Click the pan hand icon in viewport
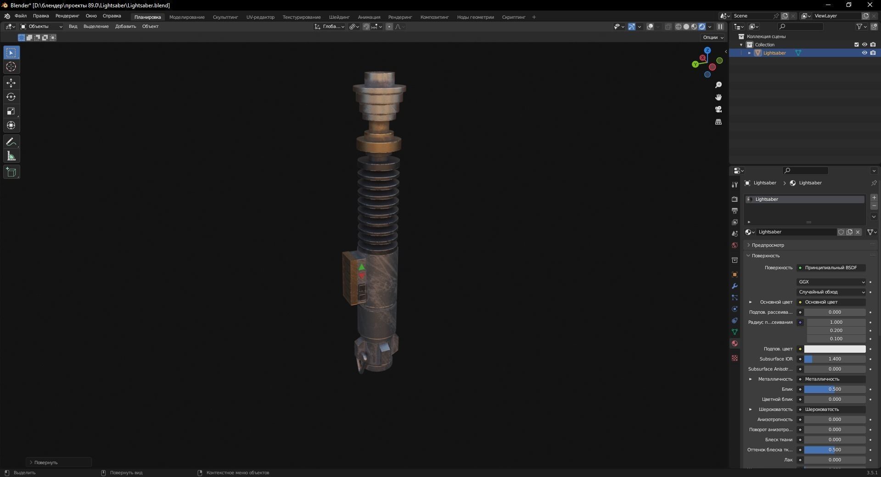This screenshot has height=477, width=881. click(x=718, y=97)
